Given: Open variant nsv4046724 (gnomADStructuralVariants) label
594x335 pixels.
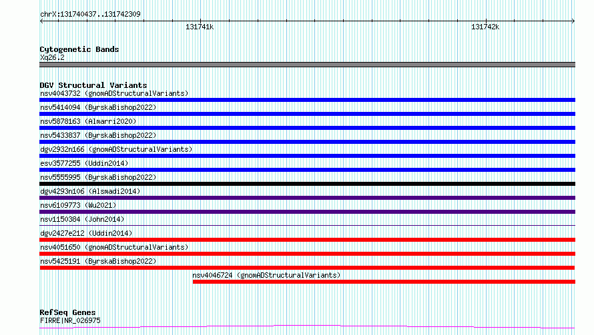Looking at the screenshot, I should point(266,275).
